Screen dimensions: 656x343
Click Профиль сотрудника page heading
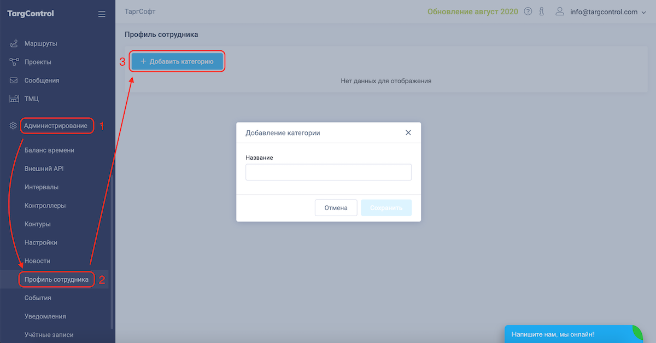(x=161, y=34)
